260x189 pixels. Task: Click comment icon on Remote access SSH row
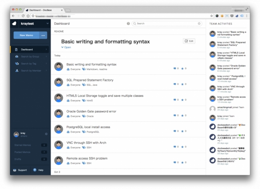pos(175,162)
